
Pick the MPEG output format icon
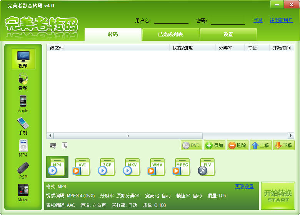tap(181, 167)
